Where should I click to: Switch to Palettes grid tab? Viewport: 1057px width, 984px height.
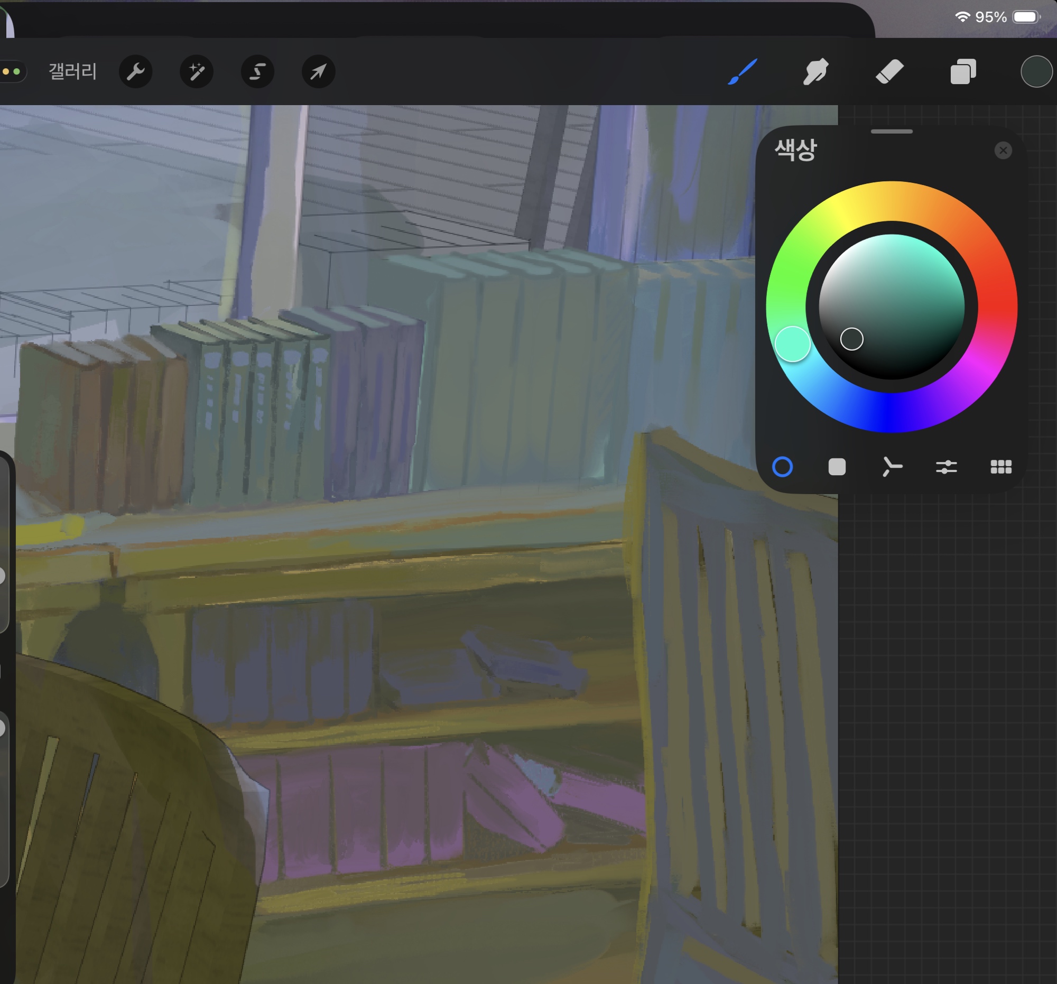click(1000, 467)
